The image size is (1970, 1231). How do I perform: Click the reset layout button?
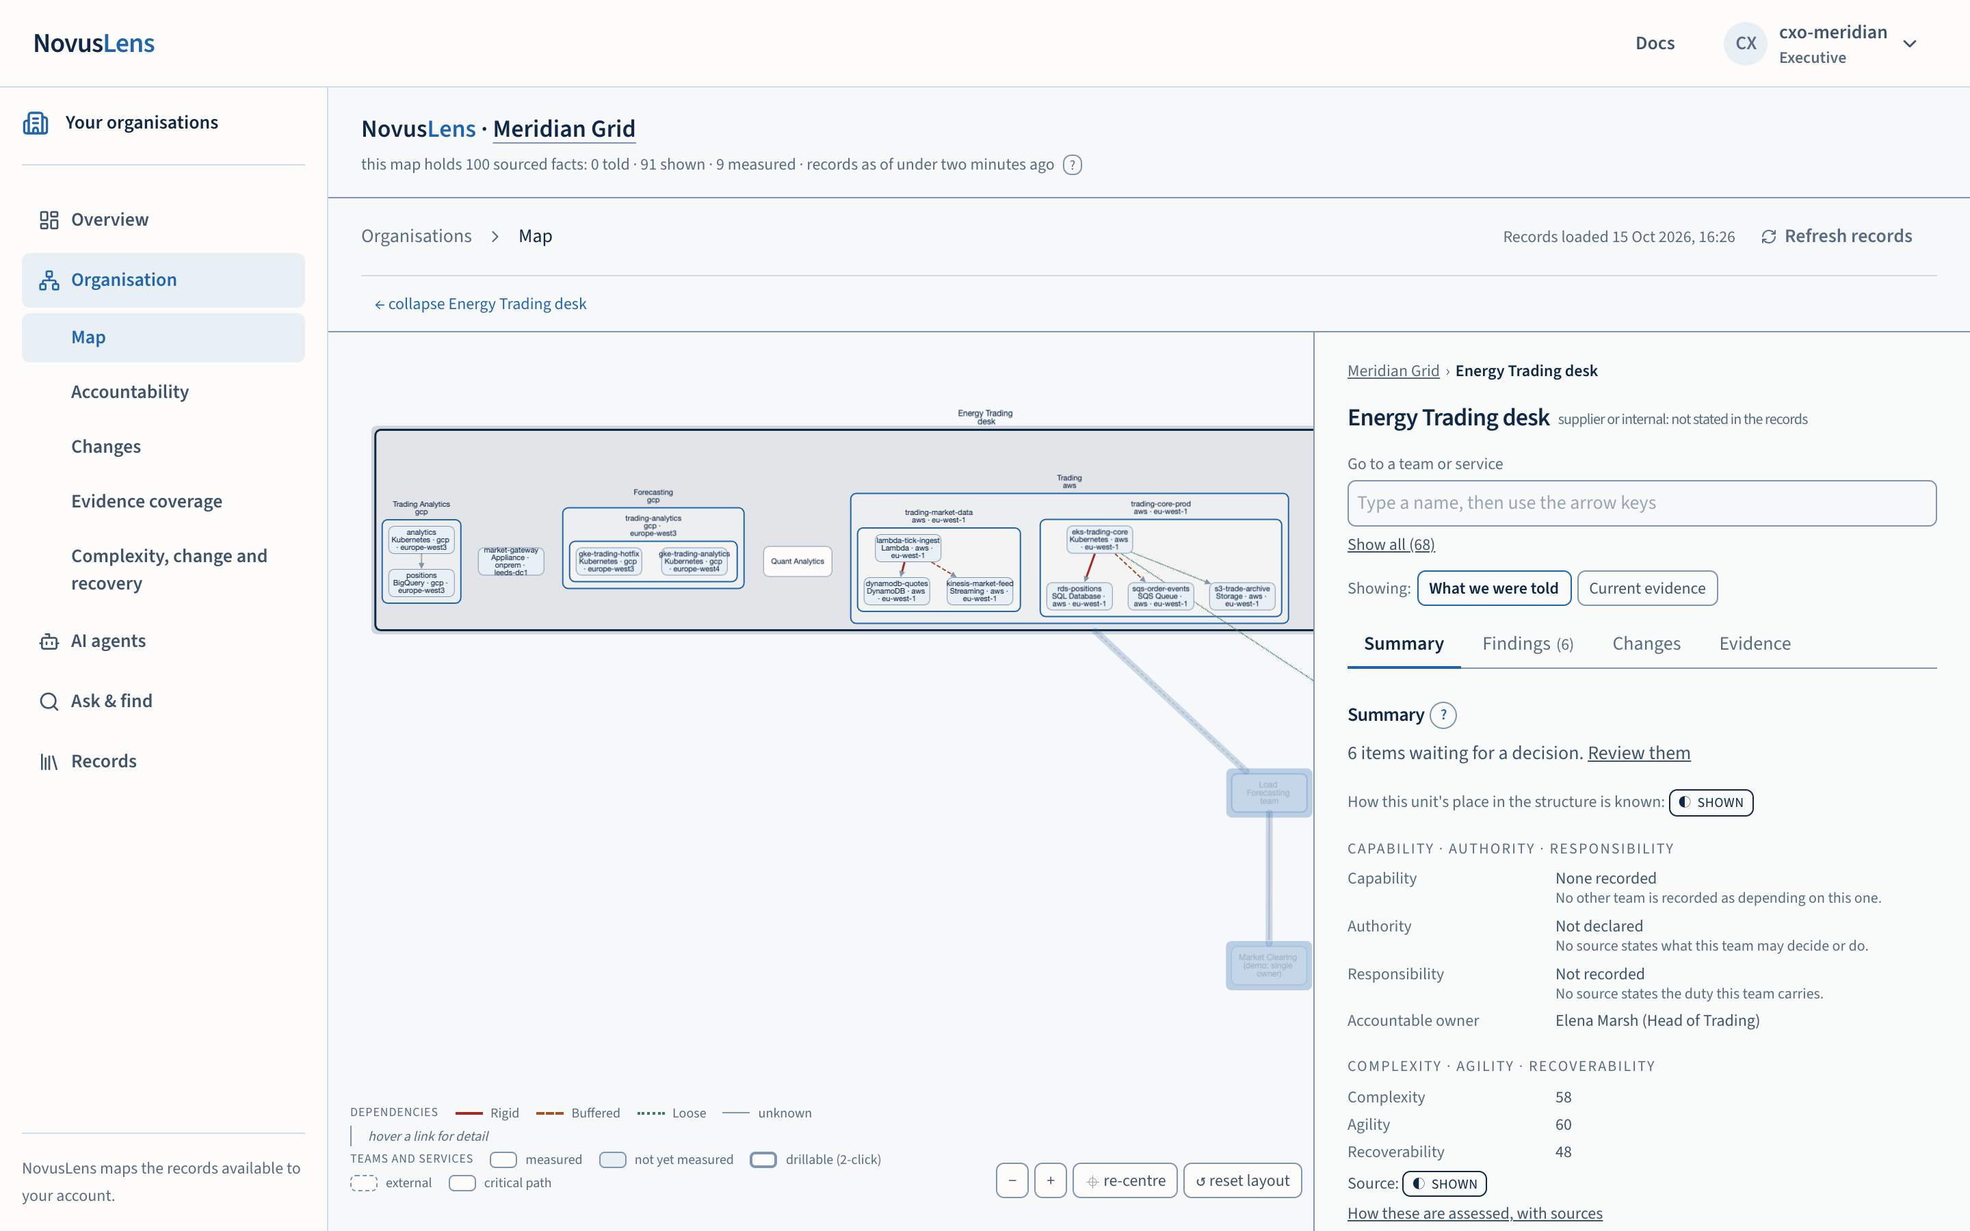click(1242, 1180)
